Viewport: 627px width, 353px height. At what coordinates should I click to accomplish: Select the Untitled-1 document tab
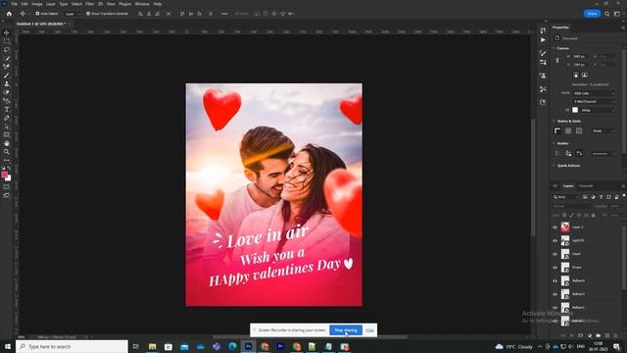(x=41, y=24)
